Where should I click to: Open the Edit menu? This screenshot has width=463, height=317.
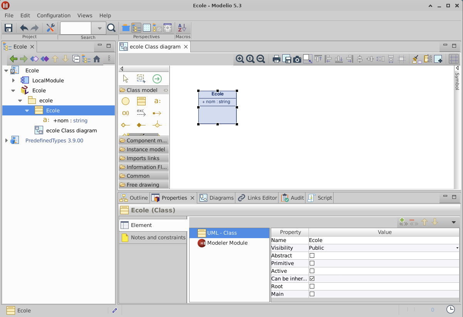click(x=25, y=15)
